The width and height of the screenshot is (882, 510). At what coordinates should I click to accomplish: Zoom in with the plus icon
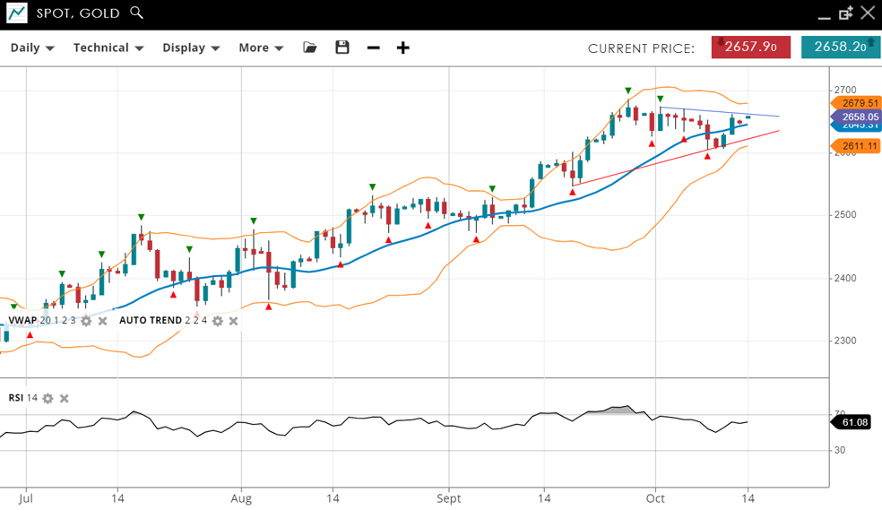[x=403, y=48]
